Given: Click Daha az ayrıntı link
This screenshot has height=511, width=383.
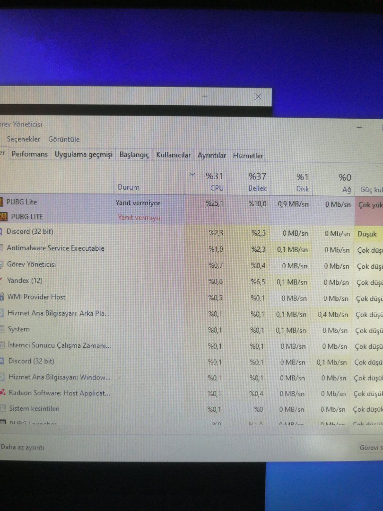Looking at the screenshot, I should 22,447.
